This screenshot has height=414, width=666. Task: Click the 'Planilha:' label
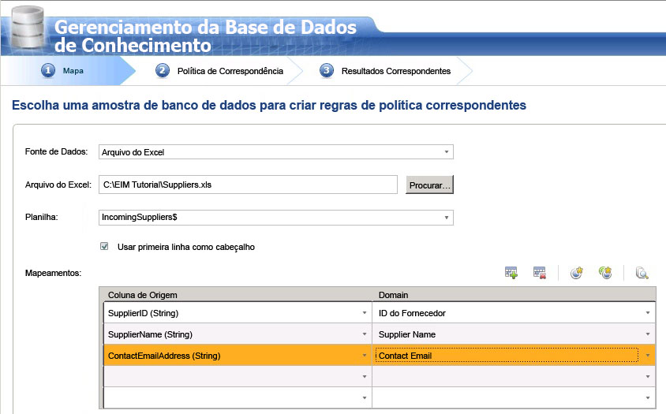(42, 217)
